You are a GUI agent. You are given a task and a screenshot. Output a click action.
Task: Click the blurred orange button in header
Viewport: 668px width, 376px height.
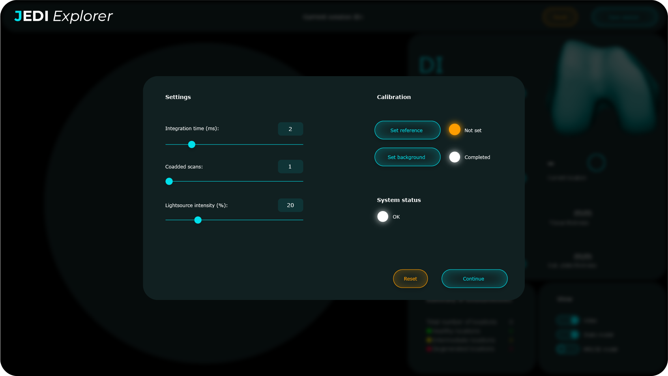click(x=560, y=17)
